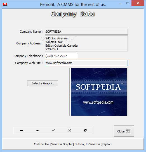Click the 'British Columbia Canada' address line
The image size is (146, 152).
coord(62,46)
